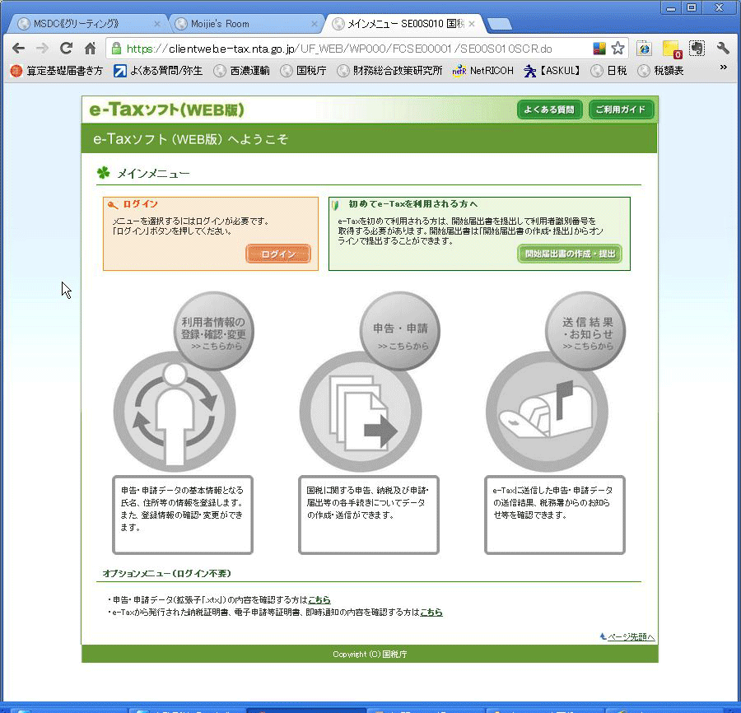Click the large documents with arrow graphic
Viewport: 741px width, 713px height.
[361, 412]
